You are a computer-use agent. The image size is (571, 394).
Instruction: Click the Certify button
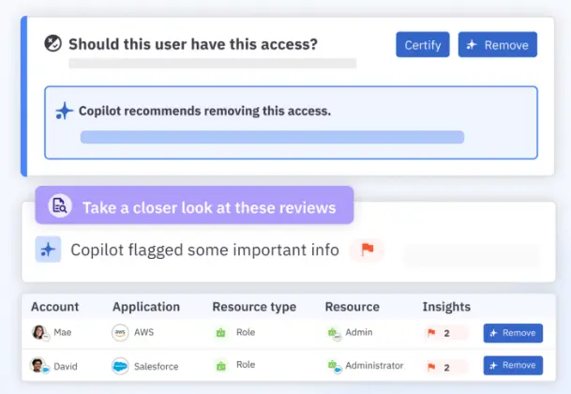(422, 45)
